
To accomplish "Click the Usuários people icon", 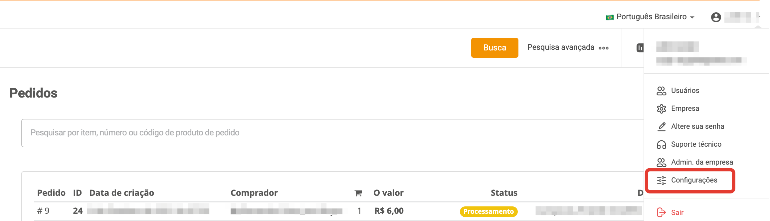I will click(x=661, y=91).
